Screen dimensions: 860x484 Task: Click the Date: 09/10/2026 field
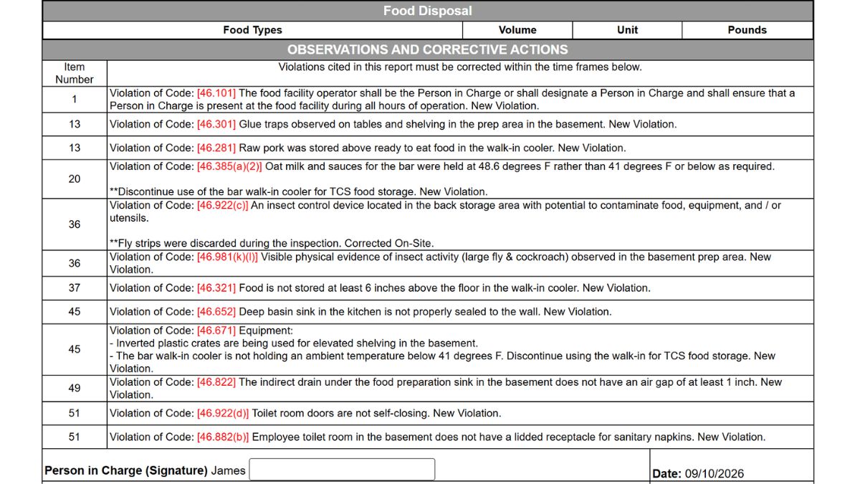(x=698, y=473)
